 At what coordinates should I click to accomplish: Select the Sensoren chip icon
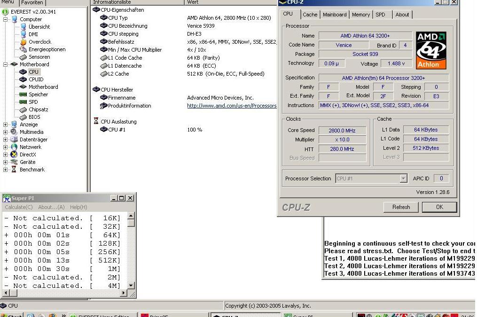click(x=23, y=57)
